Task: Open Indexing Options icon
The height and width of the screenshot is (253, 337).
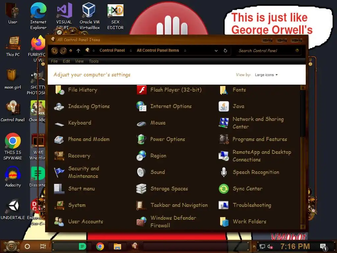Action: tap(59, 106)
